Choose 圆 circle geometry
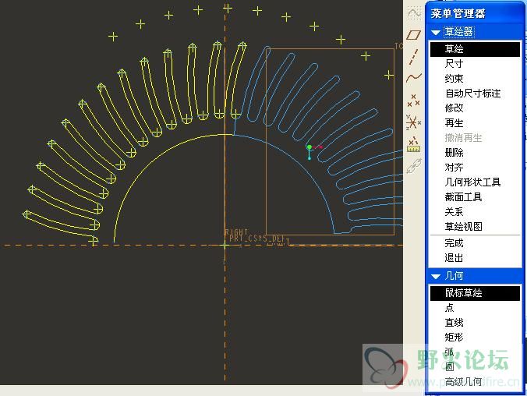Viewport: 527px width, 396px height. 475,366
